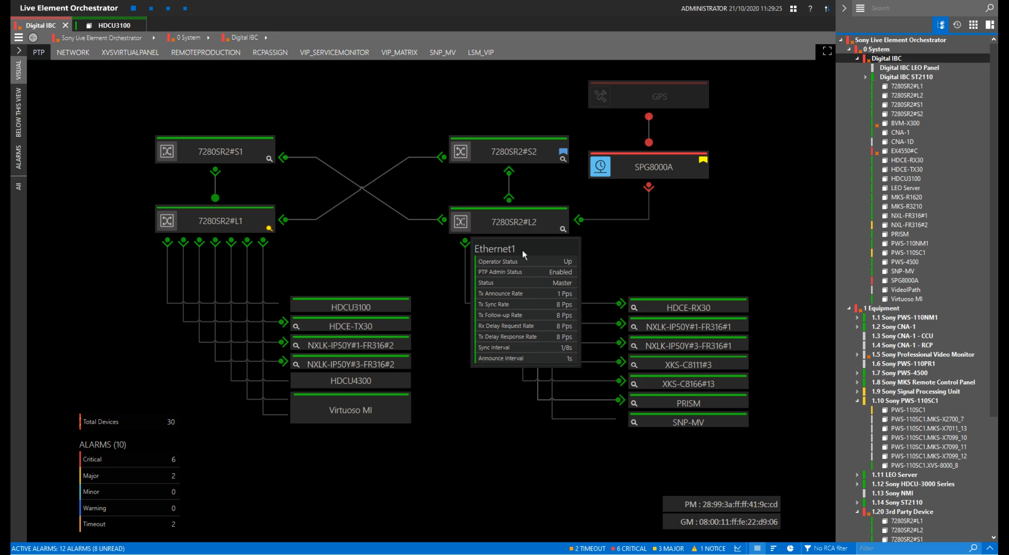Click the switch icon of 7280SR2#S2
This screenshot has width=1009, height=555.
pyautogui.click(x=461, y=151)
